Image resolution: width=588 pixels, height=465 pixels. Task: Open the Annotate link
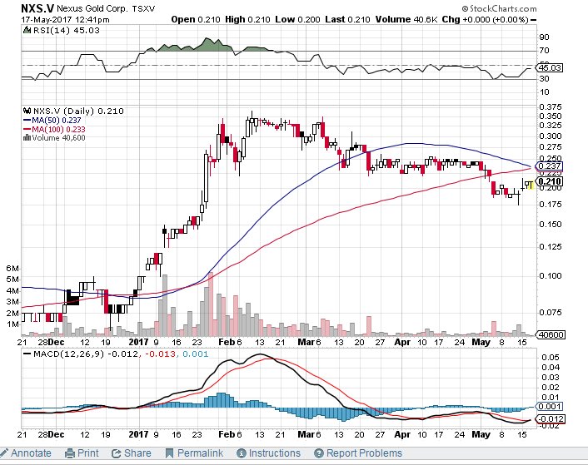(x=31, y=453)
